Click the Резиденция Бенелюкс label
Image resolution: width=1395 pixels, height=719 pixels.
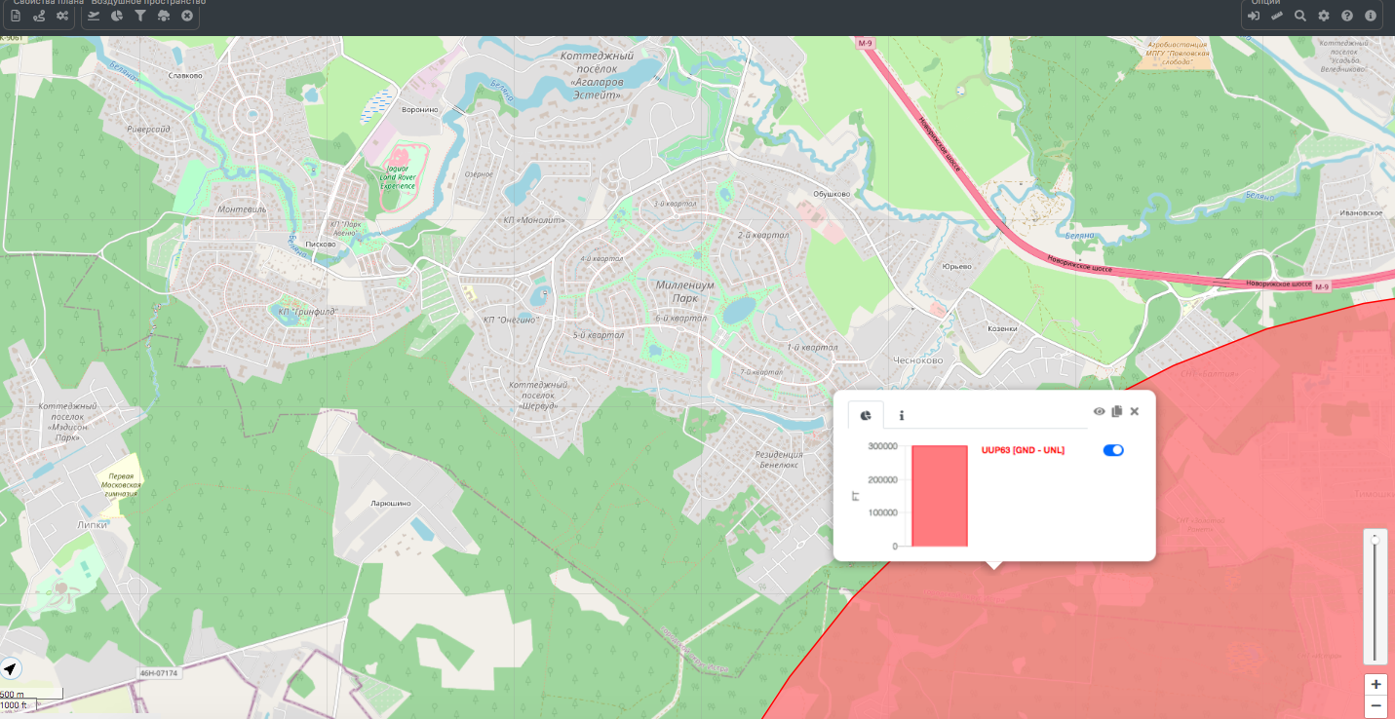pyautogui.click(x=780, y=459)
